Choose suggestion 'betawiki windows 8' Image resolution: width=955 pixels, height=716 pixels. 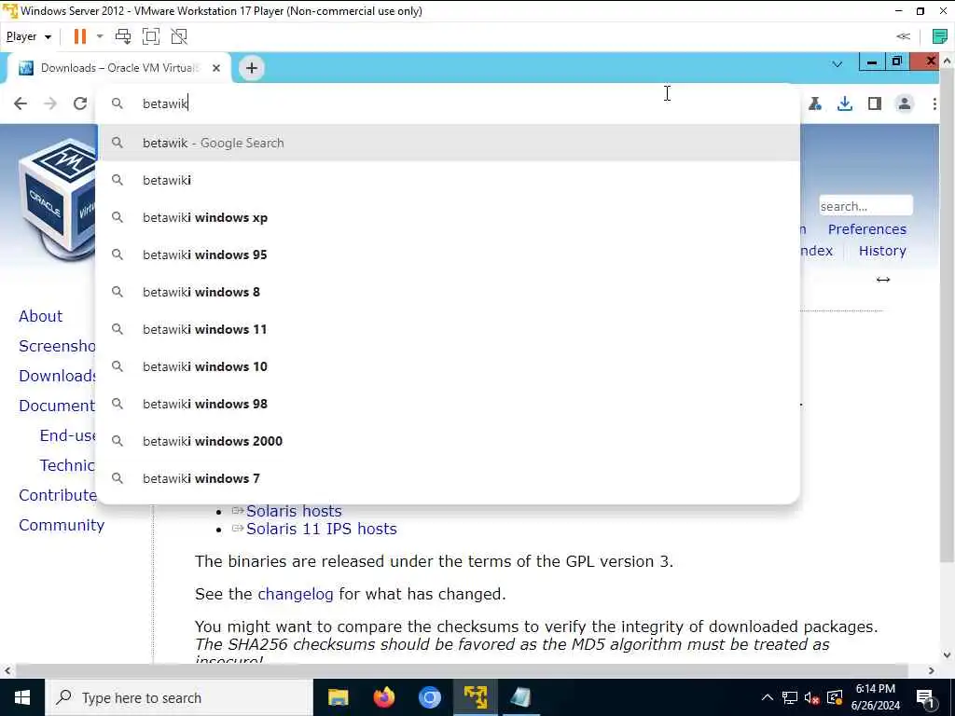click(448, 292)
